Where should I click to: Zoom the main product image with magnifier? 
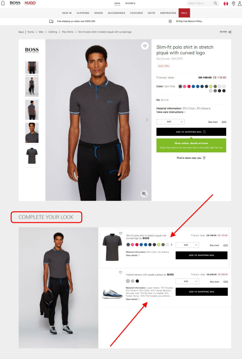(144, 194)
